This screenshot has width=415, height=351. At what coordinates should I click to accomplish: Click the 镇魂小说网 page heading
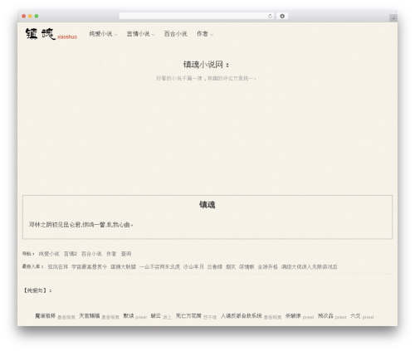tap(207, 65)
